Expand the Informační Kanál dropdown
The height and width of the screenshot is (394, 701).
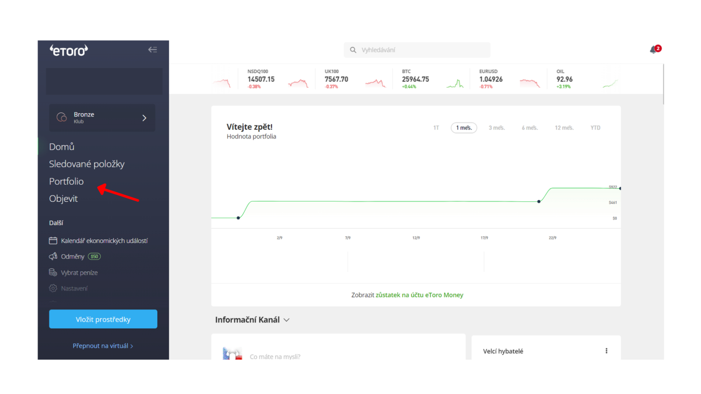coord(287,320)
